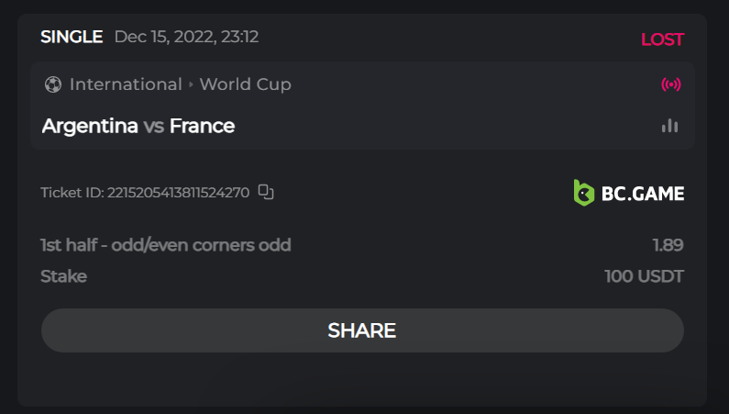Open the International category link
Image resolution: width=729 pixels, height=414 pixels.
pos(126,84)
